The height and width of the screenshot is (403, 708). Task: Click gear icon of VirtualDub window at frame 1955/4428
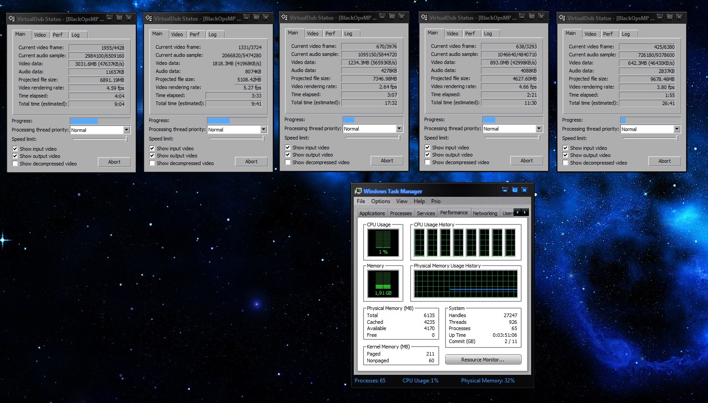click(12, 19)
